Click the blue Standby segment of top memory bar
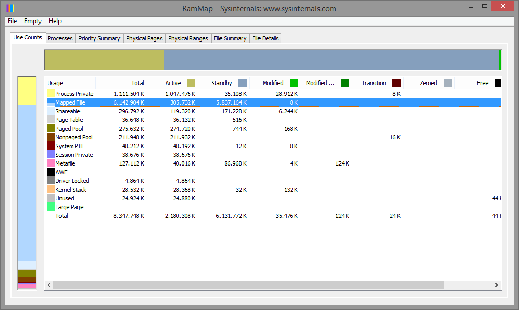 point(331,60)
